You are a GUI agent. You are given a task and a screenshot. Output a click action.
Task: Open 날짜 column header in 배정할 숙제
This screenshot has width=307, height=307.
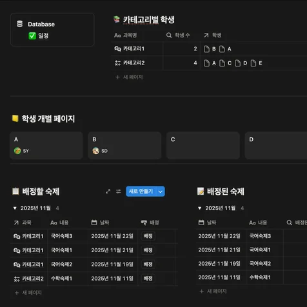point(100,223)
